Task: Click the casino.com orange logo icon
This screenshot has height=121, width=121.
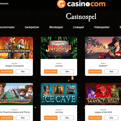Action: (61, 4)
